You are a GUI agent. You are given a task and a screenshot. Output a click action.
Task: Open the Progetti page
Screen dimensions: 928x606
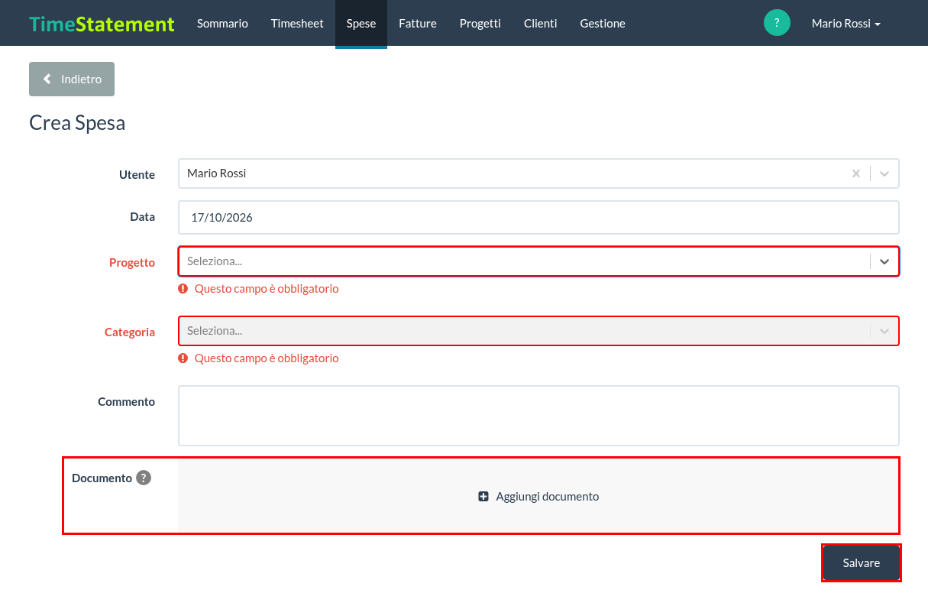coord(480,24)
